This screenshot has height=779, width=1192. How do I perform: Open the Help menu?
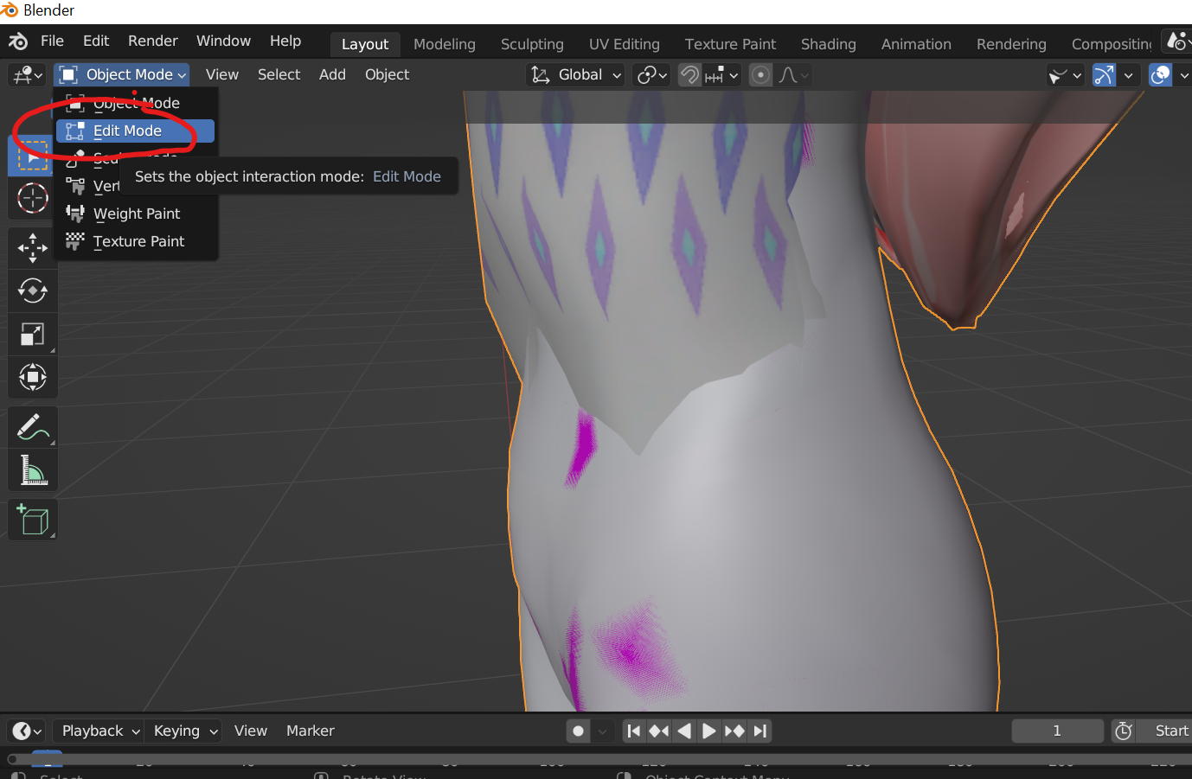tap(285, 42)
